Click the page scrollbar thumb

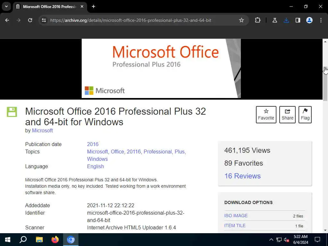click(x=325, y=84)
